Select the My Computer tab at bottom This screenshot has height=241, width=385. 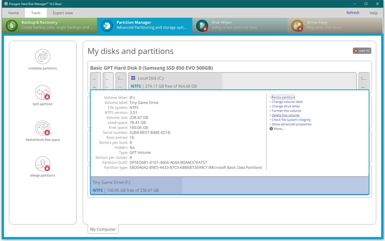(x=103, y=229)
